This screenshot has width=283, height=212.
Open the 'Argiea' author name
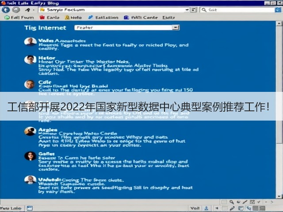coord(48,130)
